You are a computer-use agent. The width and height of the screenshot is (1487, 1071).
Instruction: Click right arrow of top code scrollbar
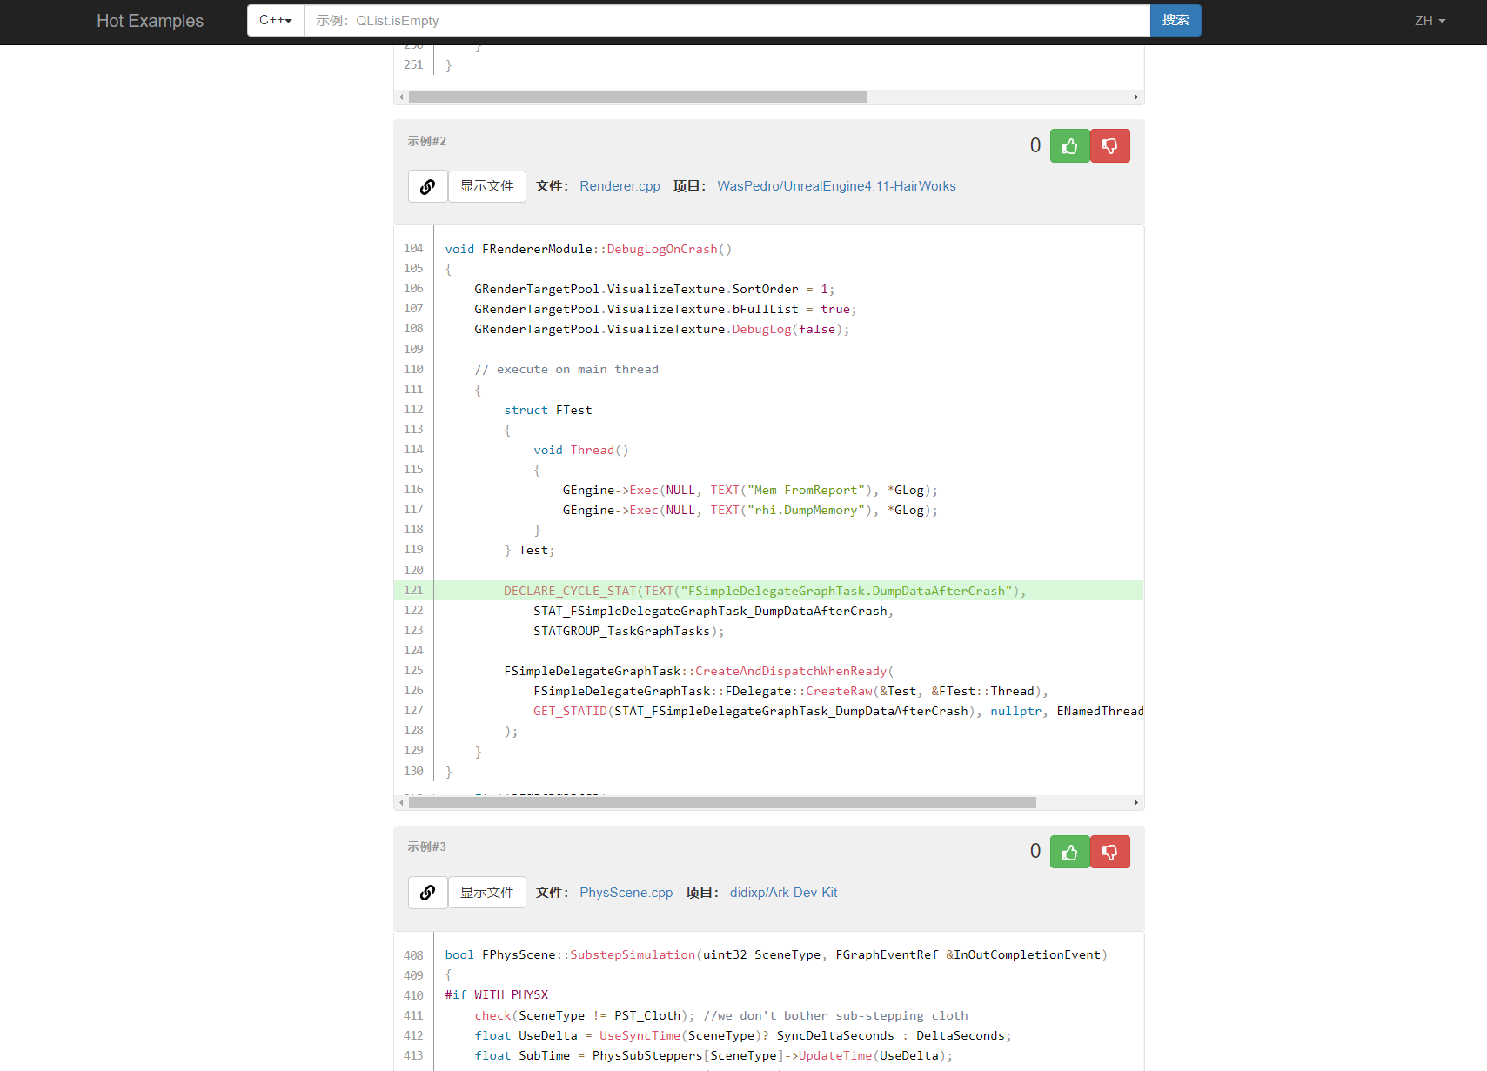(1136, 97)
